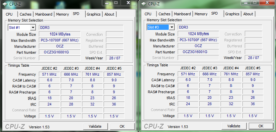Click Validate button in left window
Viewport: 276px width, 132px height.
[x=95, y=126]
